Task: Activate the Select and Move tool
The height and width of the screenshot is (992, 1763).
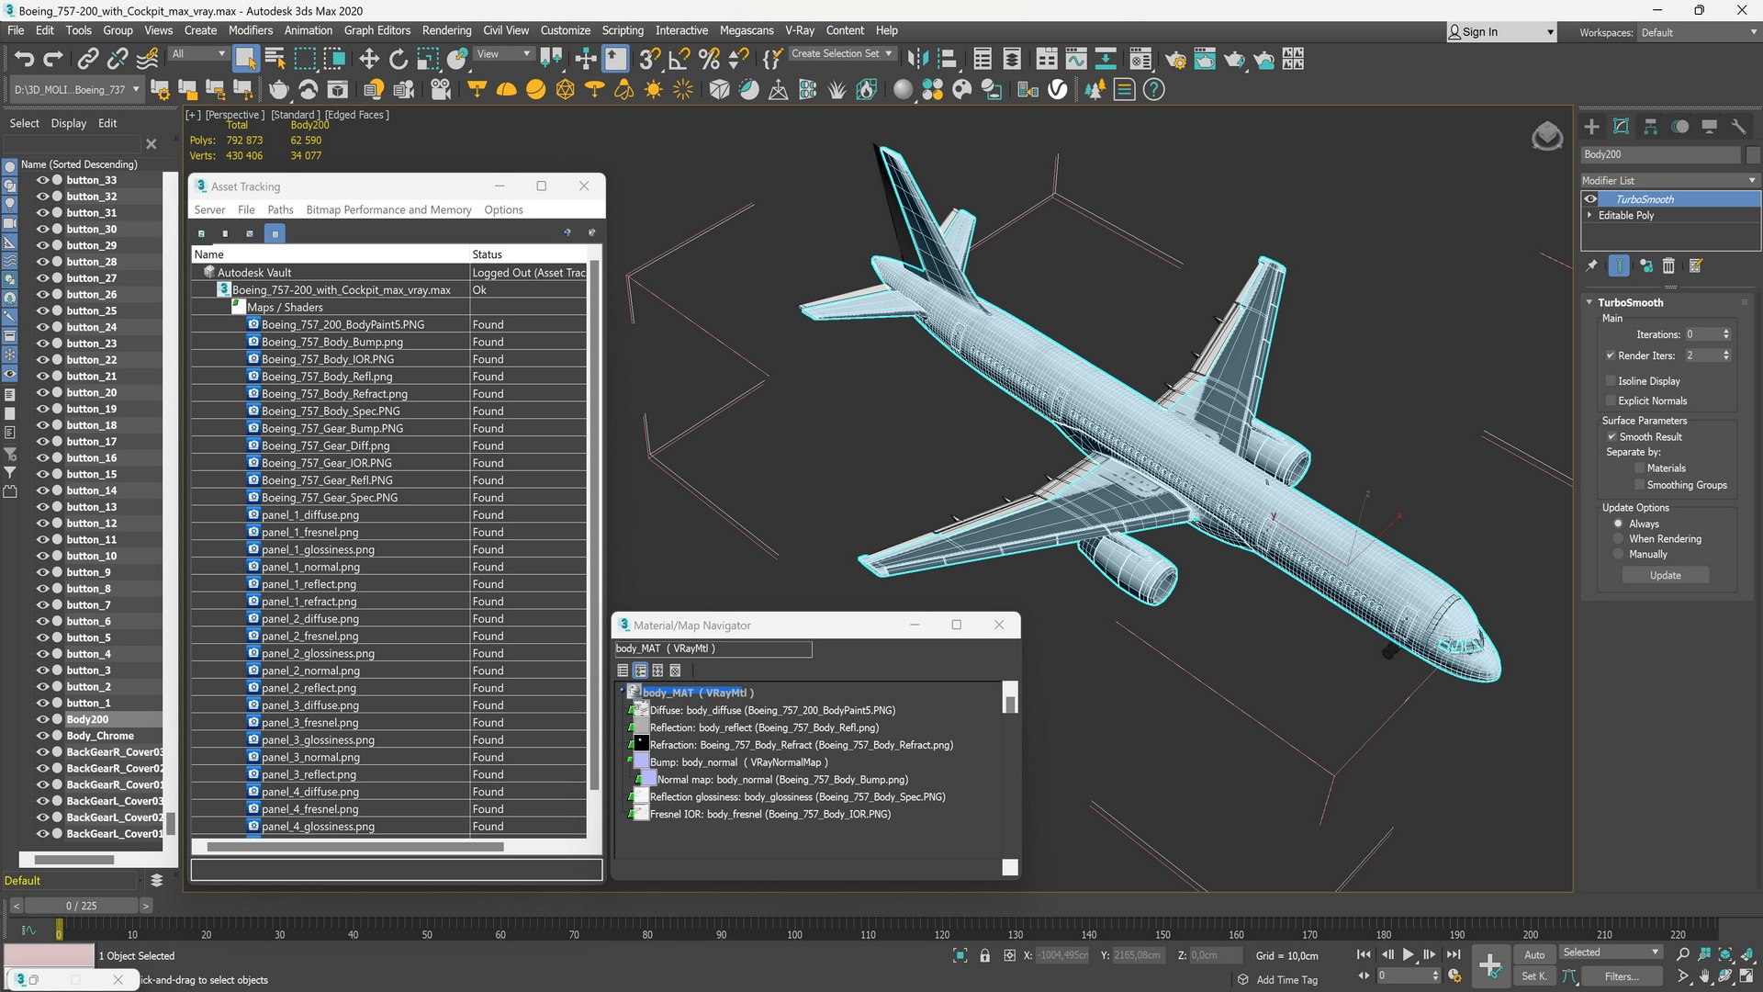Action: [x=368, y=60]
